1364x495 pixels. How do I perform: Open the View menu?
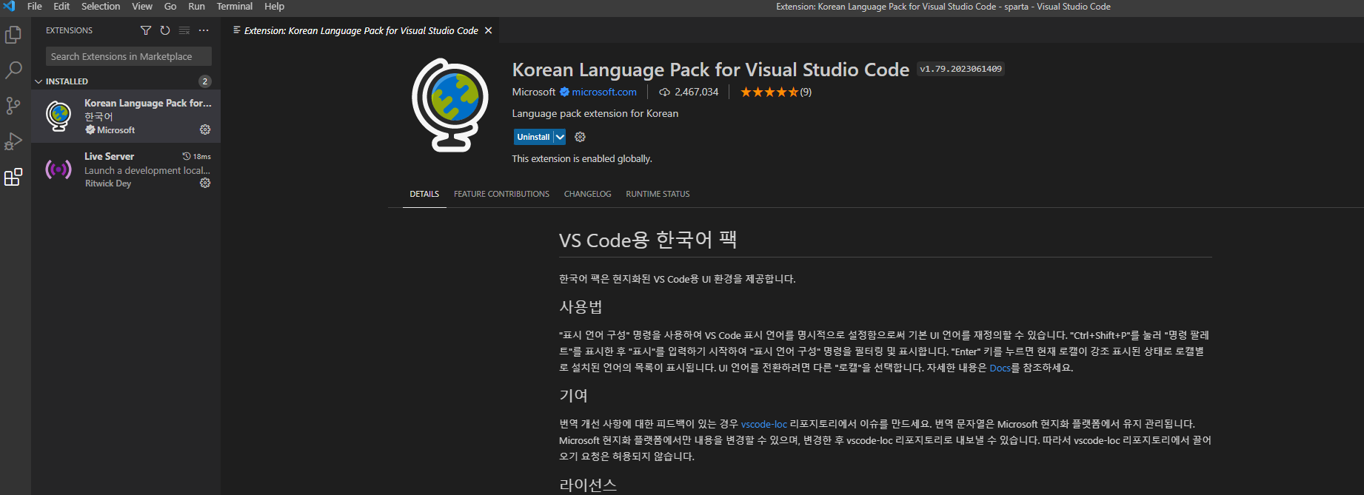[142, 6]
